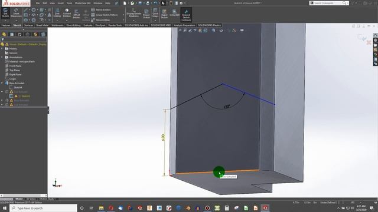Open the File menu

click(38, 3)
